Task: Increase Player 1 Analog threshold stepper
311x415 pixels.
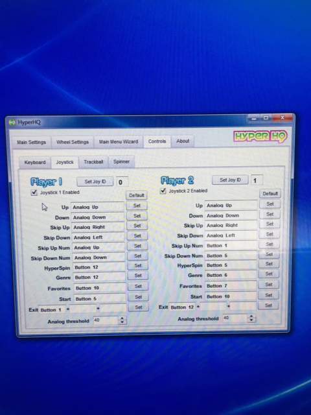Action: coord(122,318)
